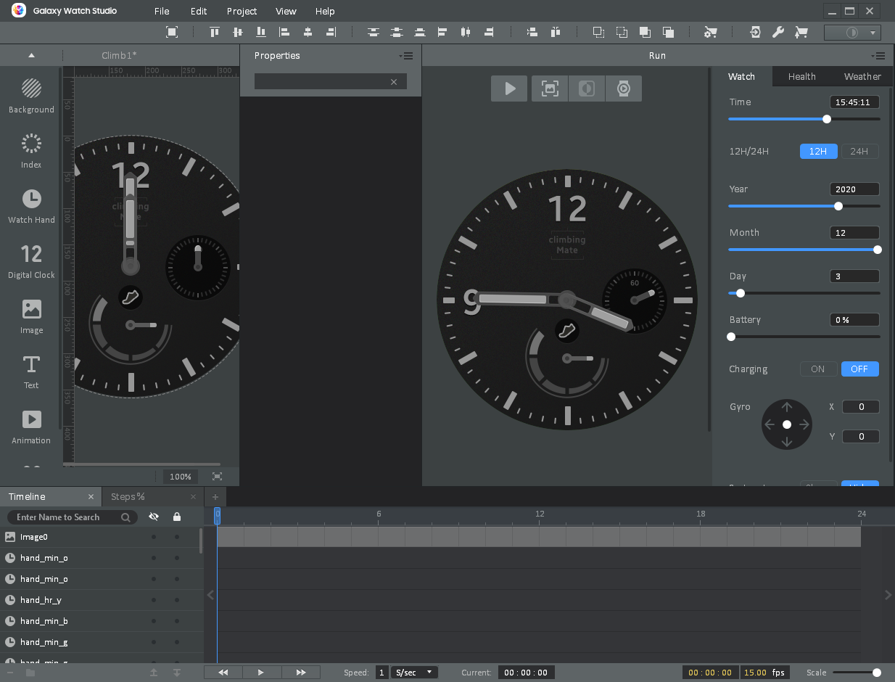Select the Background component tool
The height and width of the screenshot is (682, 895).
click(31, 96)
